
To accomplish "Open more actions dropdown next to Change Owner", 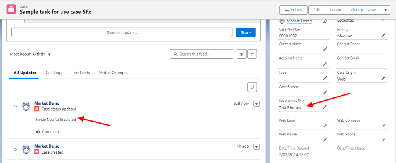I will [x=385, y=10].
